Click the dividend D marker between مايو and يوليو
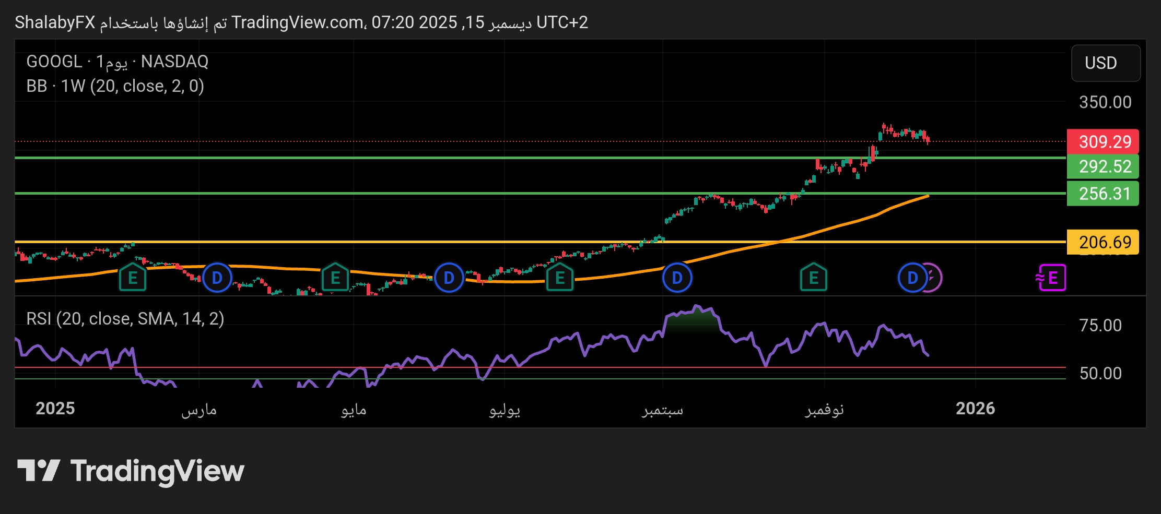This screenshot has width=1161, height=514. coord(449,278)
